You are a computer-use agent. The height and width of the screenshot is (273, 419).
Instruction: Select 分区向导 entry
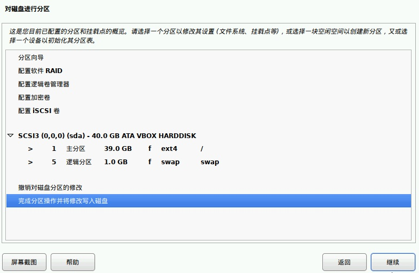[x=208, y=58]
